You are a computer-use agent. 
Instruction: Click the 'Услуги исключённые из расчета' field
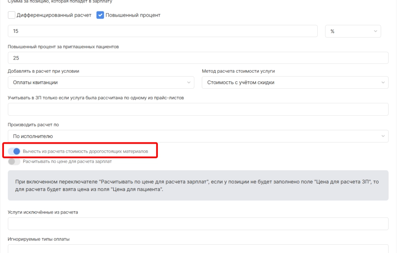pos(198,224)
